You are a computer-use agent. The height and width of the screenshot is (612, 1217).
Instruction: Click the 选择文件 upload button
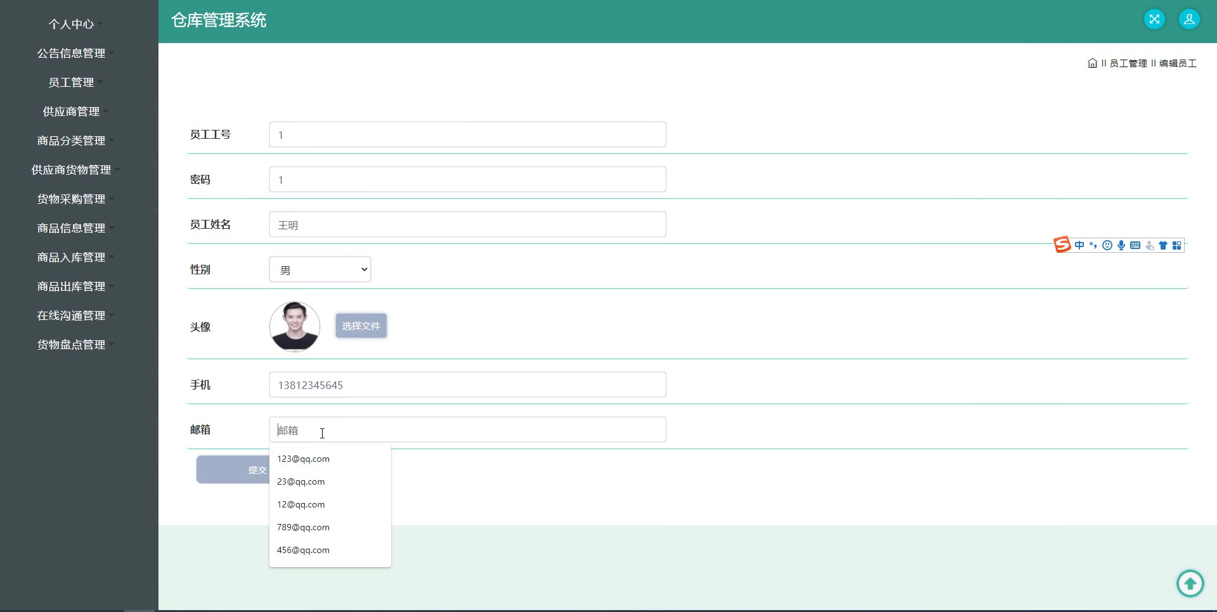tap(361, 326)
